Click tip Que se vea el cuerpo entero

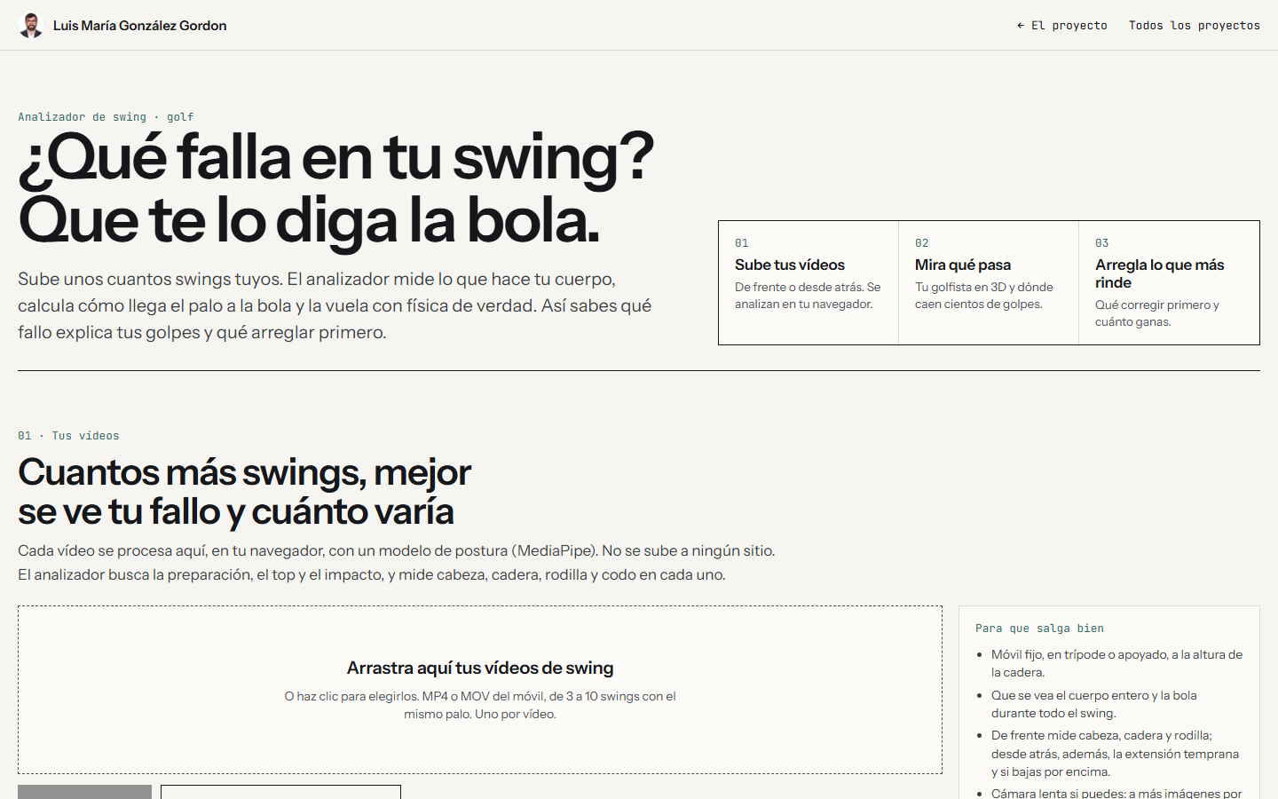pos(1094,704)
